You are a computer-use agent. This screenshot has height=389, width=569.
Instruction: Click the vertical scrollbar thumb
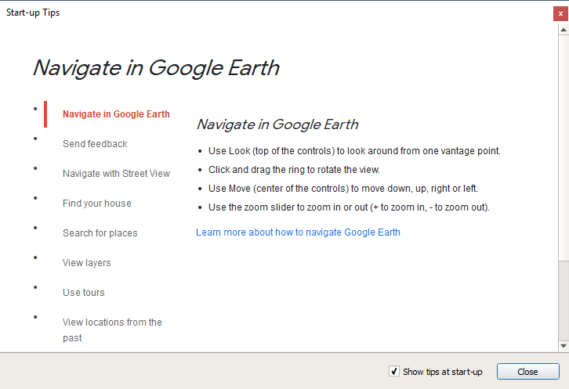[x=564, y=148]
